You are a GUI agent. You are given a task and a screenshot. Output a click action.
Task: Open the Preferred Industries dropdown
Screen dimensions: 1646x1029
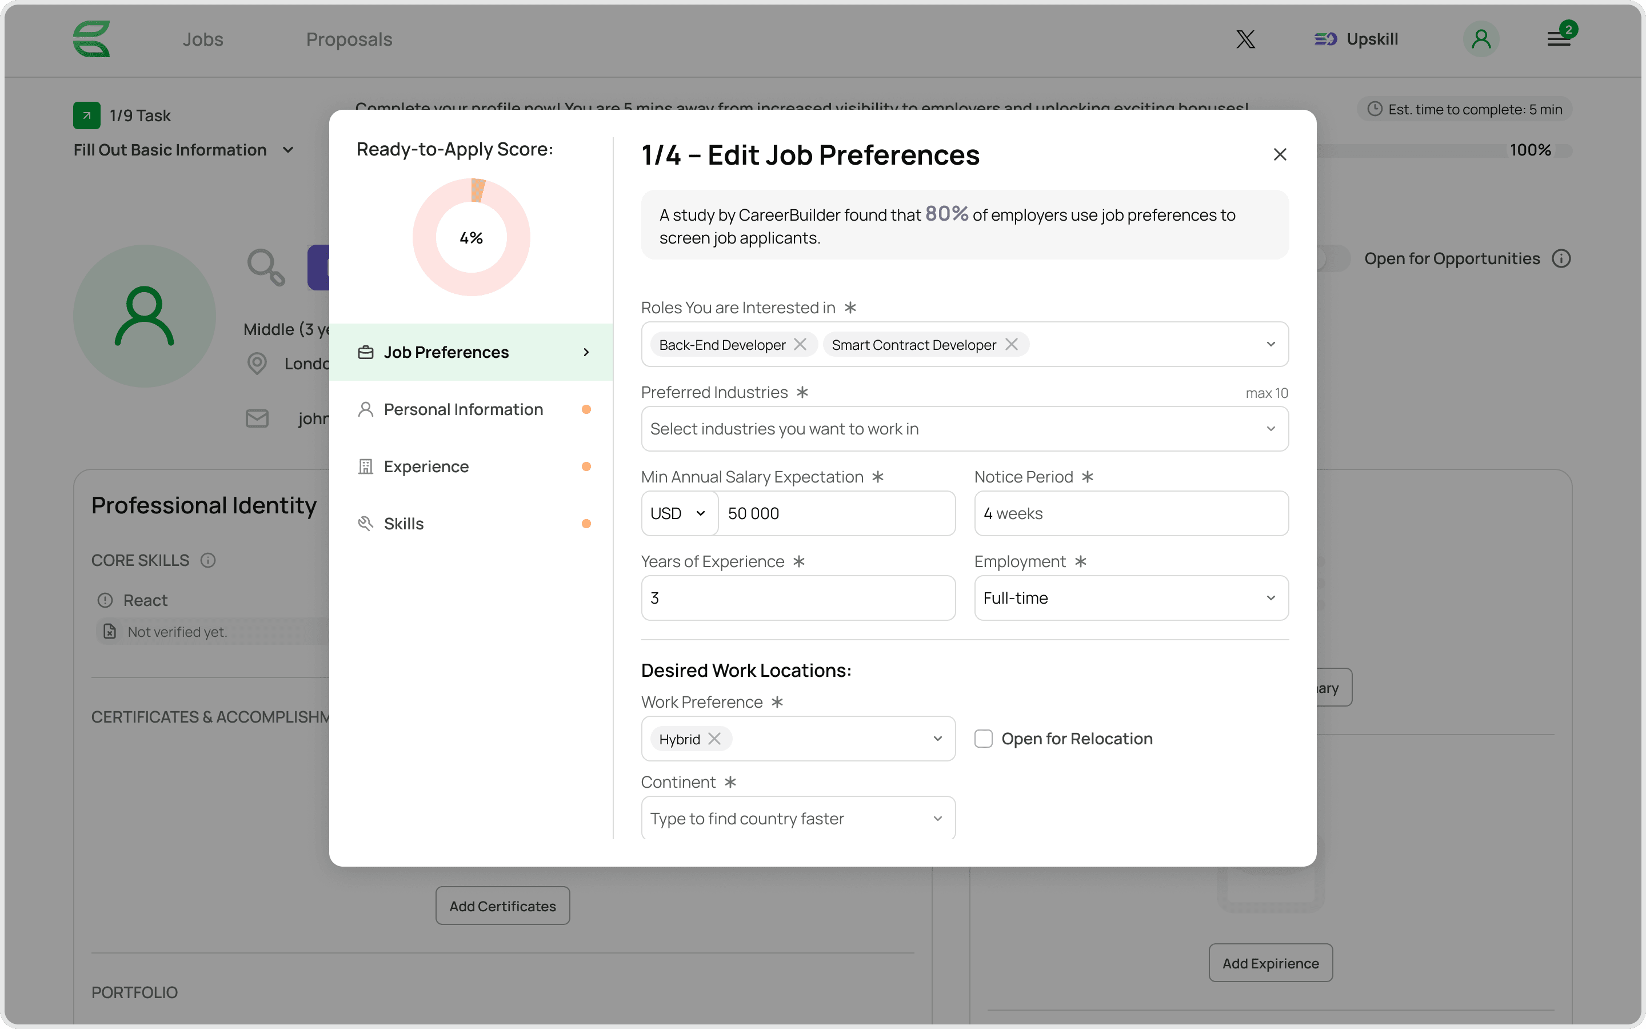[964, 429]
